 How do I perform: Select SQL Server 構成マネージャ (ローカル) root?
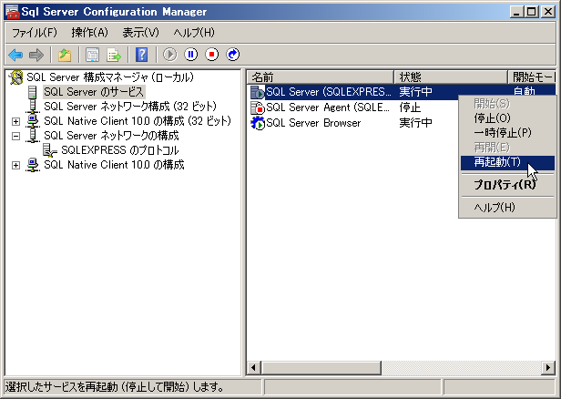[x=110, y=77]
